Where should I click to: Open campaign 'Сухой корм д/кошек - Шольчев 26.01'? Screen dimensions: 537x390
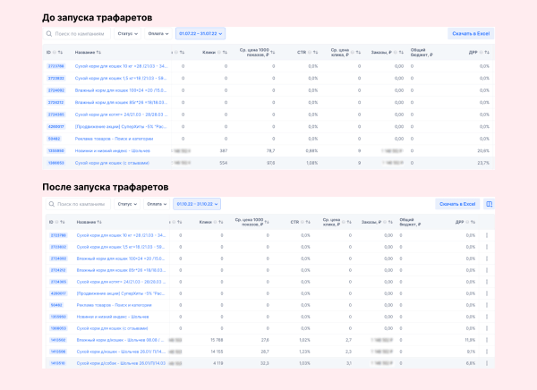(121, 352)
